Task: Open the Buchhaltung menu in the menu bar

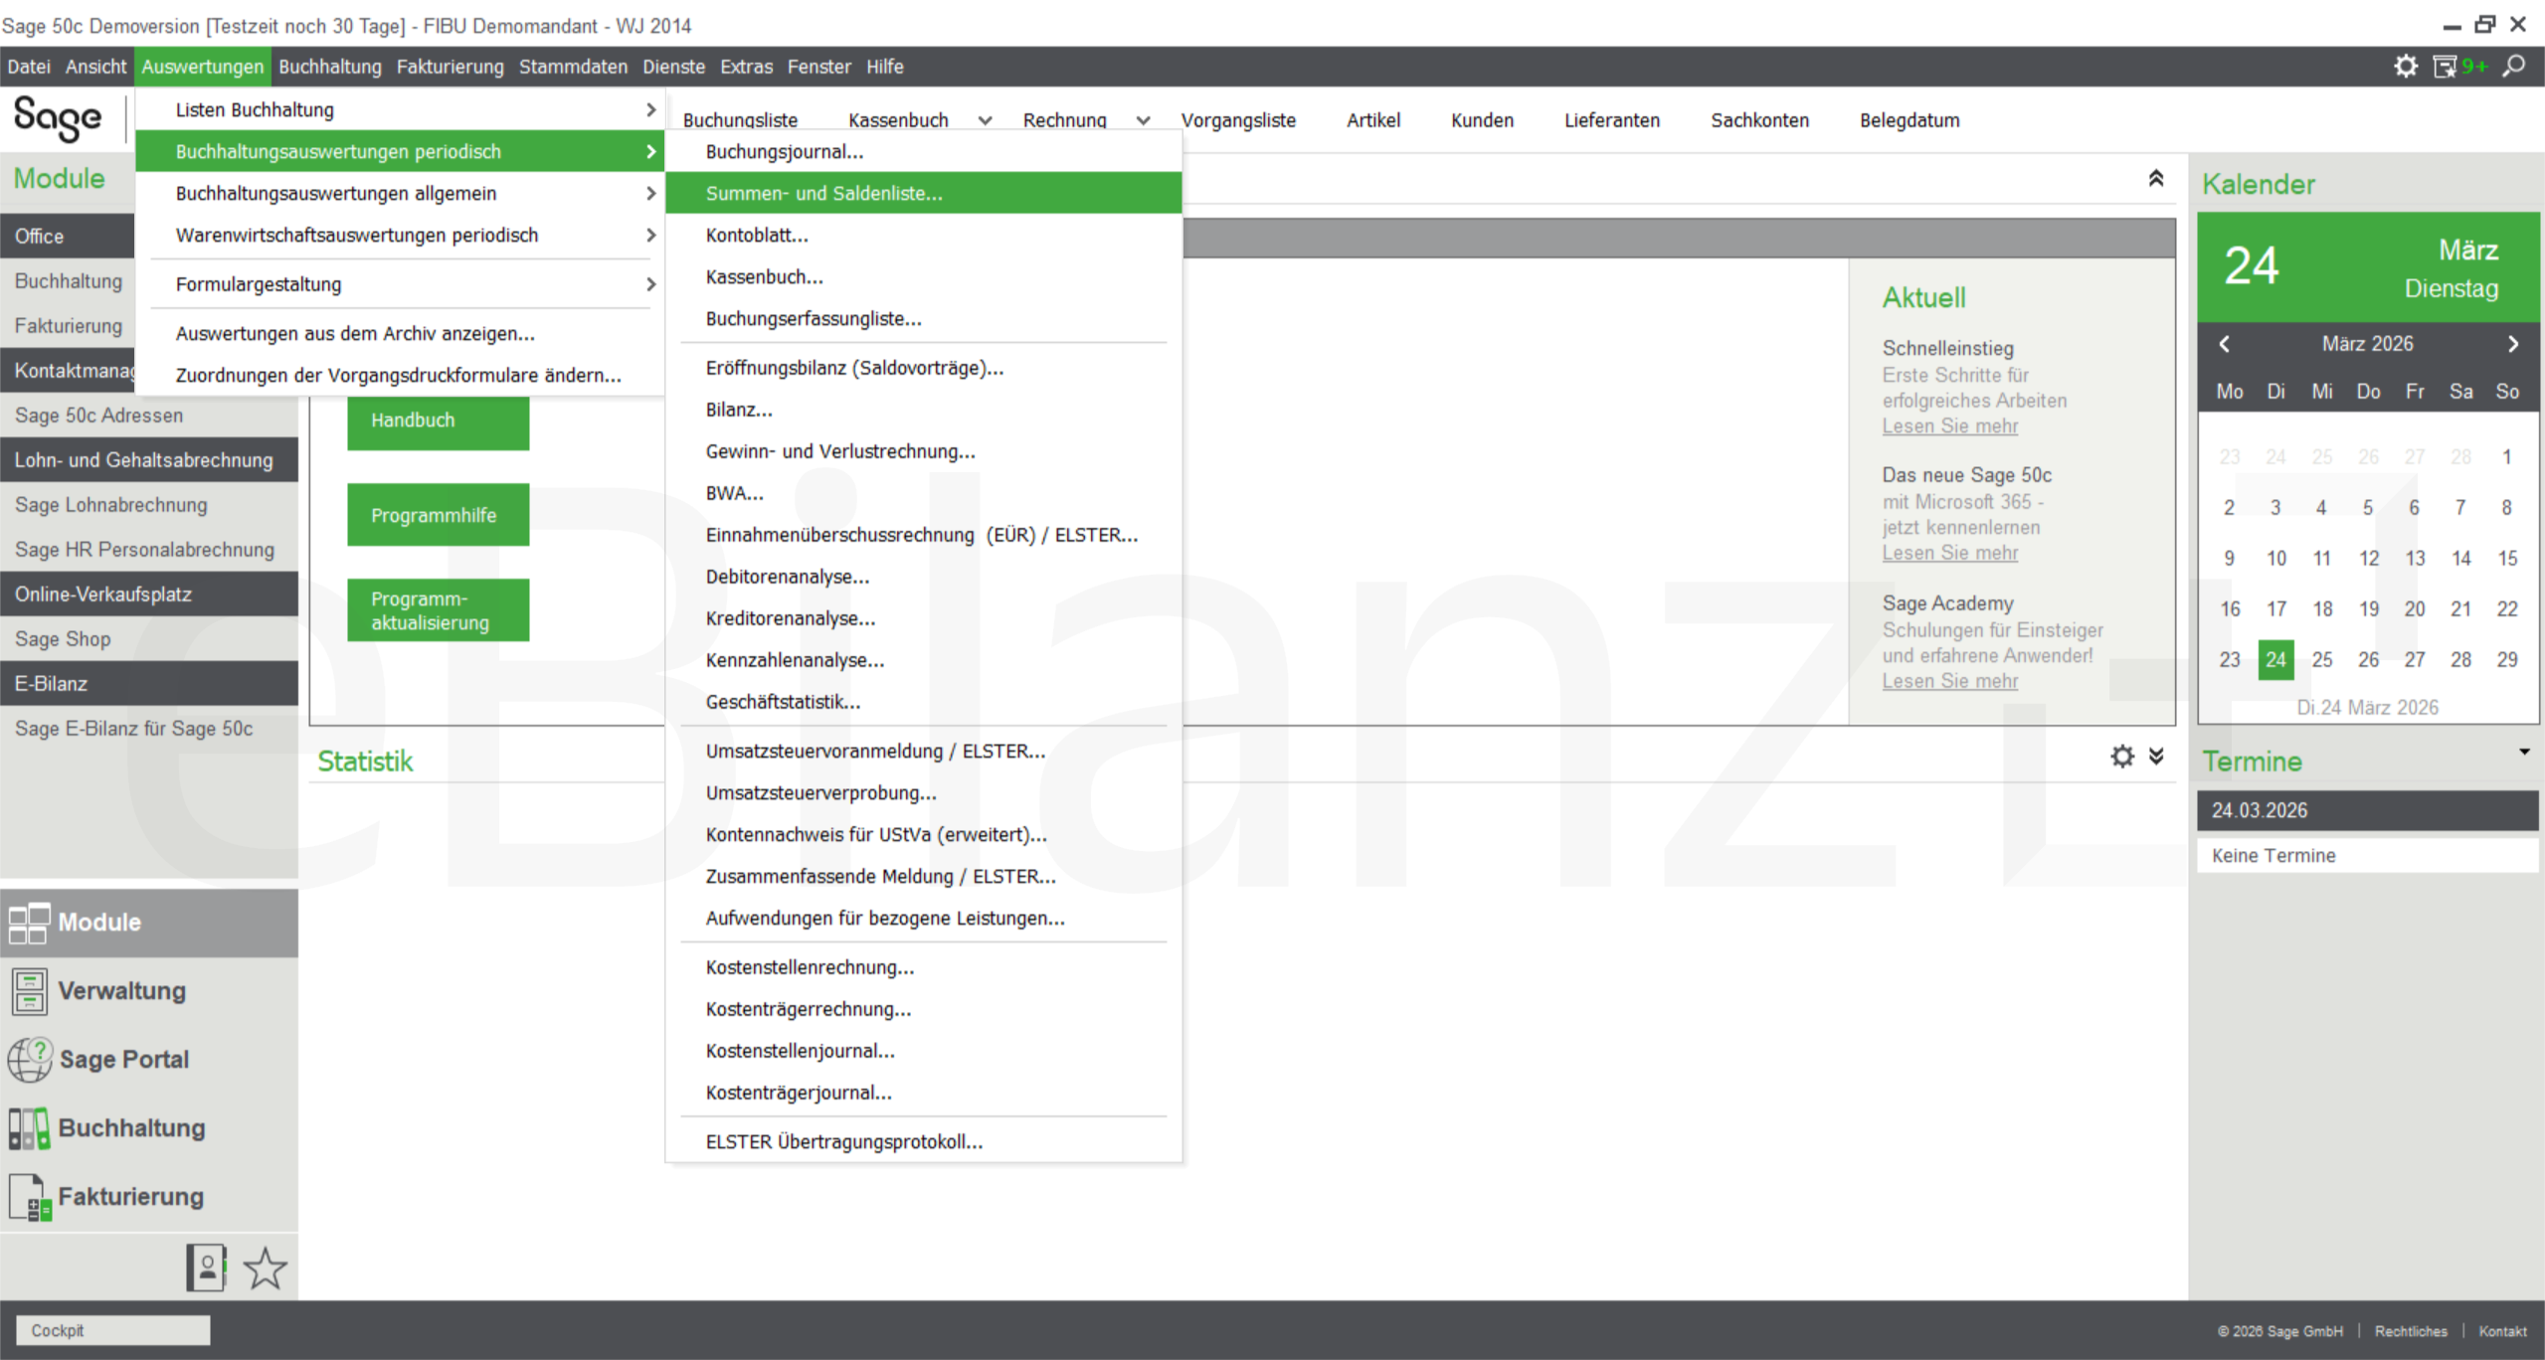Action: point(329,67)
